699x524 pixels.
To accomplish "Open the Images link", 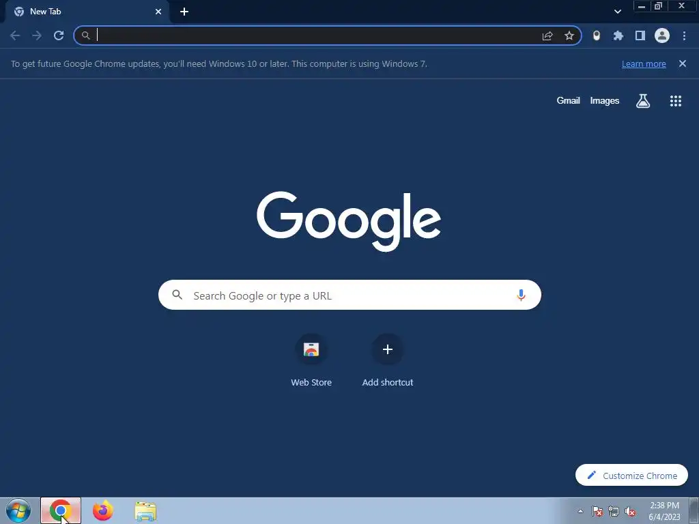I will (x=605, y=101).
